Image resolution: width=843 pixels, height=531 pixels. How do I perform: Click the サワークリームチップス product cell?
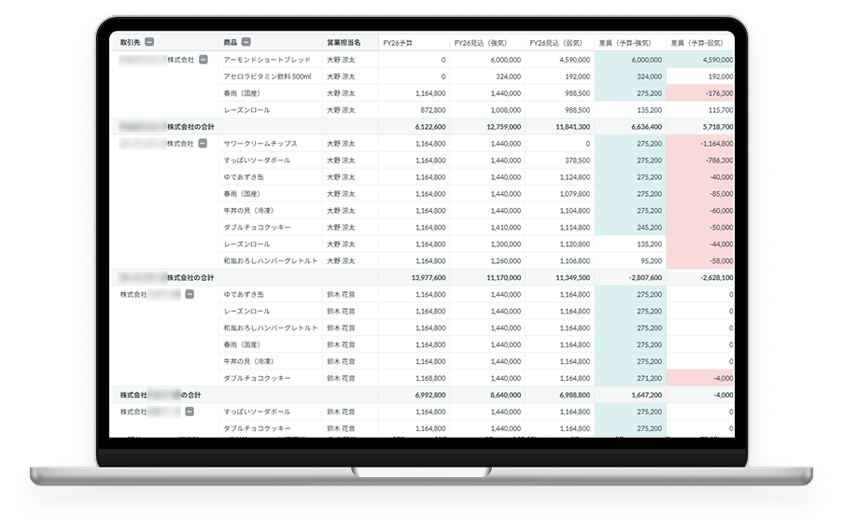tap(271, 144)
